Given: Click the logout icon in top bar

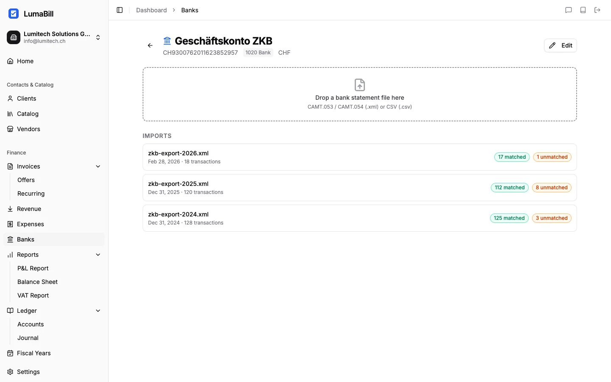Looking at the screenshot, I should pos(597,10).
